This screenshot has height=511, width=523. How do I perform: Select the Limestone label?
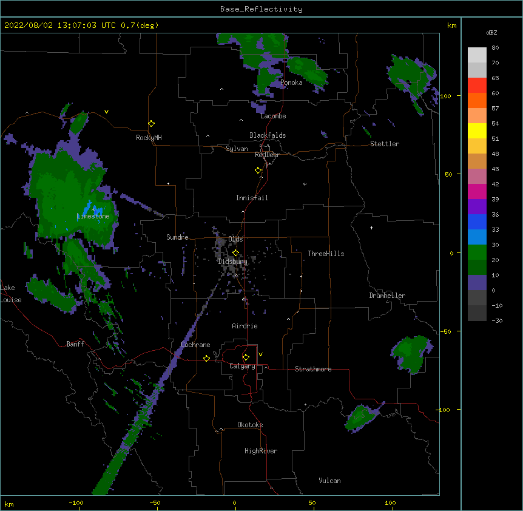click(x=93, y=216)
